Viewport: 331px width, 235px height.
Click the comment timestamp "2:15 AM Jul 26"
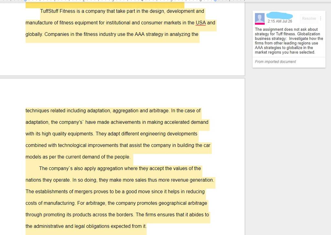pos(280,21)
